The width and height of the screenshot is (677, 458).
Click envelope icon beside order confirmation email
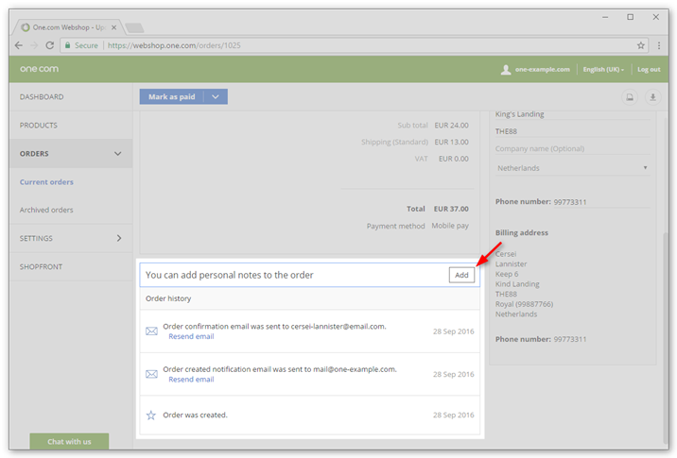coord(151,331)
